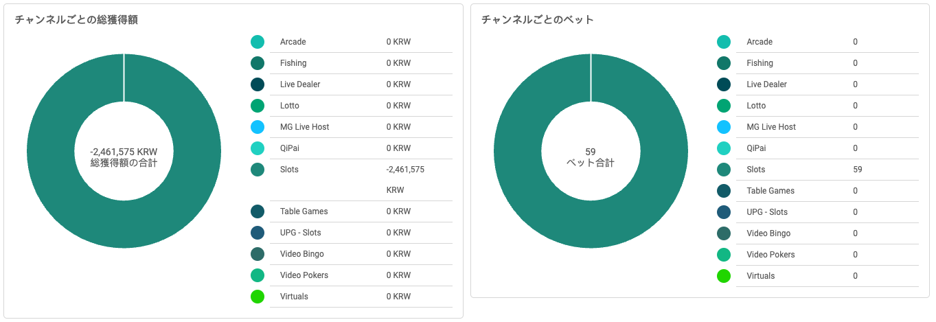Click the チャンネルごとのベット panel title
This screenshot has height=322, width=936.
point(537,20)
